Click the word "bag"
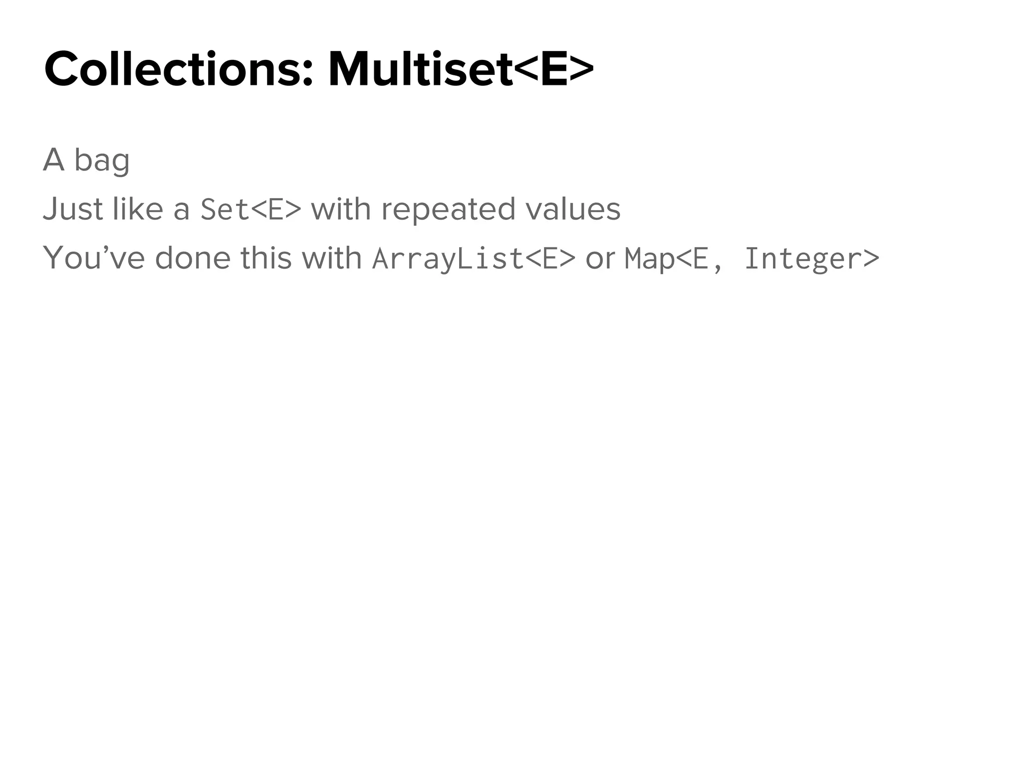Screen dimensions: 1022x767 [x=102, y=161]
